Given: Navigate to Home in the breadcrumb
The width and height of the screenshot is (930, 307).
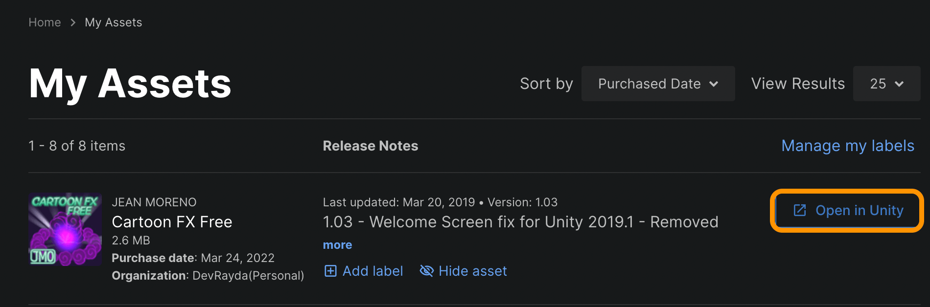Looking at the screenshot, I should 45,22.
